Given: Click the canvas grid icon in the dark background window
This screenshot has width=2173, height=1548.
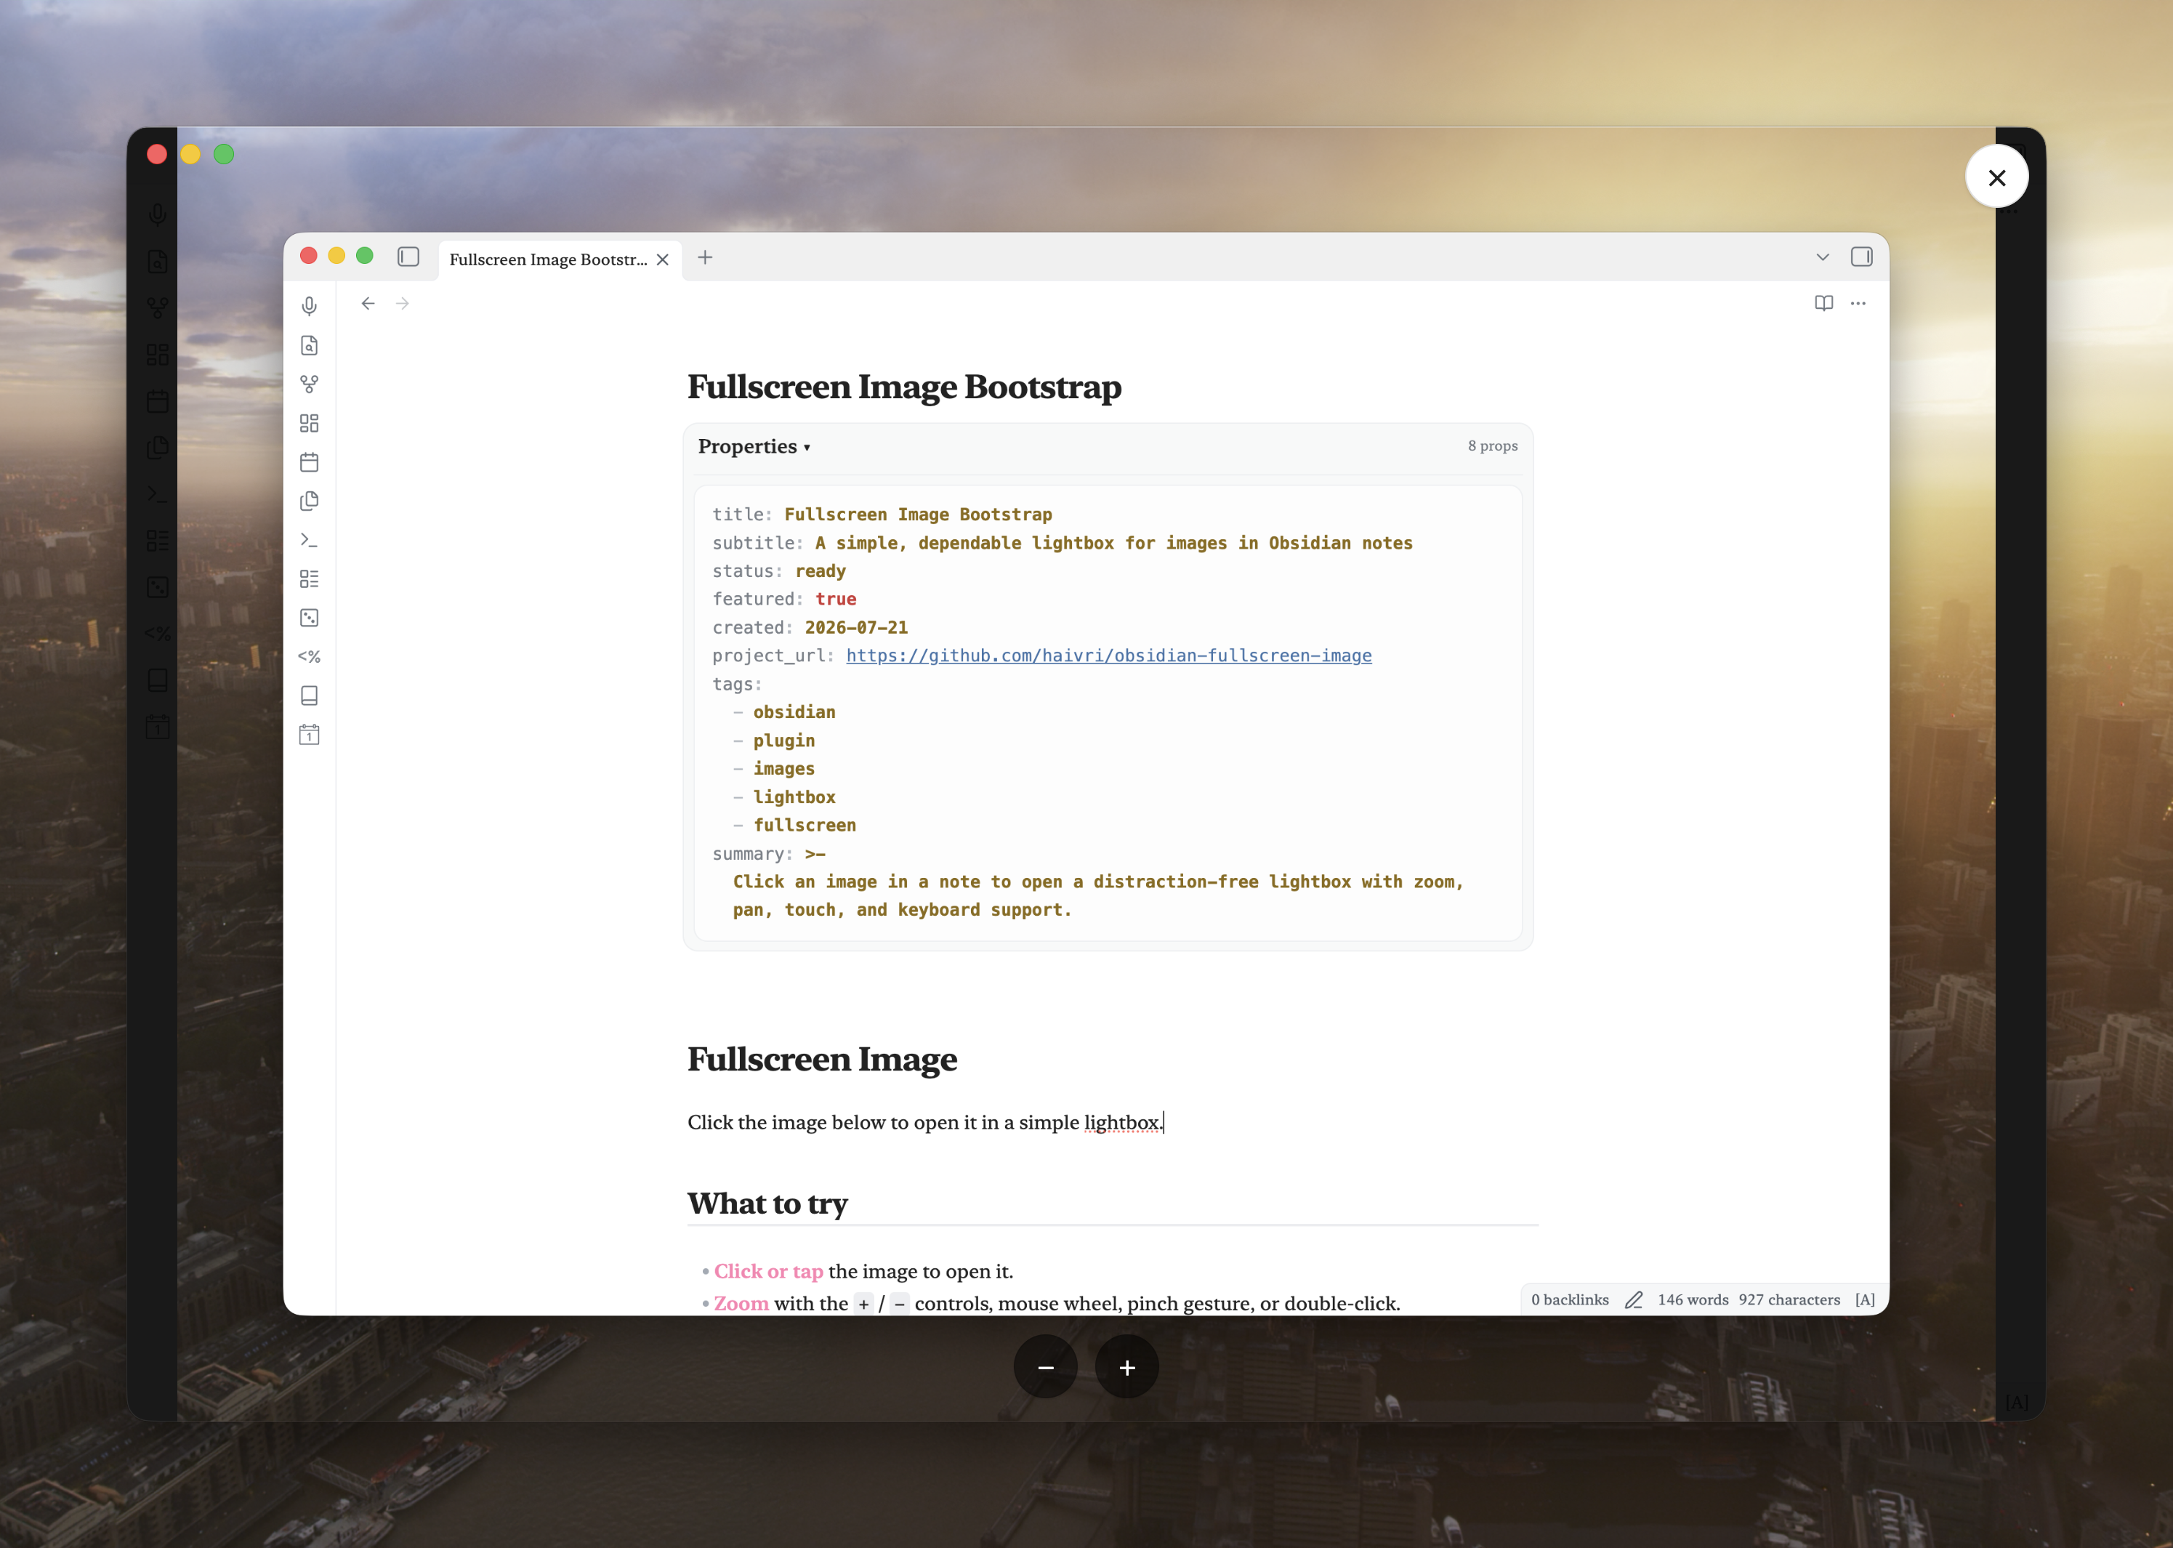Looking at the screenshot, I should (157, 355).
